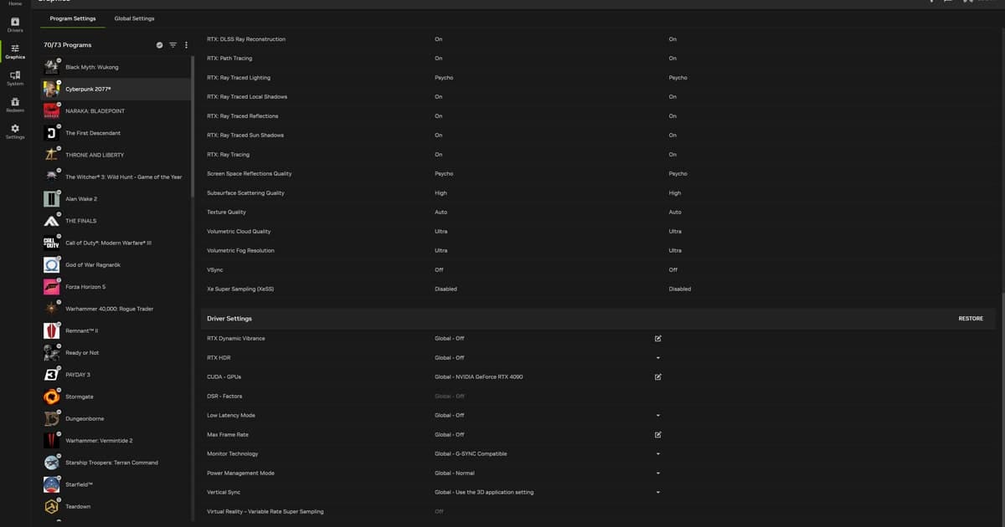
Task: Open the Graphics section in sidebar
Action: (15, 51)
